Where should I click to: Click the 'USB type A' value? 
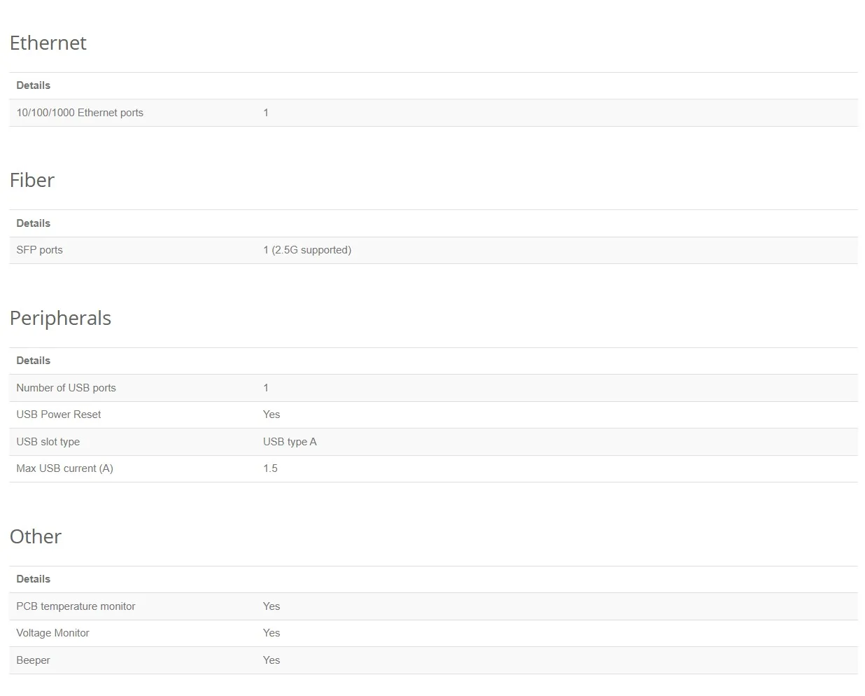tap(290, 442)
